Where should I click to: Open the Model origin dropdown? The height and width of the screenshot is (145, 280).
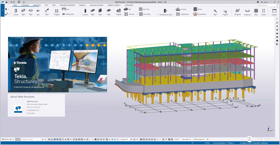(x=8, y=139)
